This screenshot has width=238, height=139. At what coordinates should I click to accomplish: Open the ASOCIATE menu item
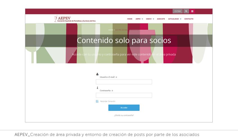pyautogui.click(x=161, y=19)
